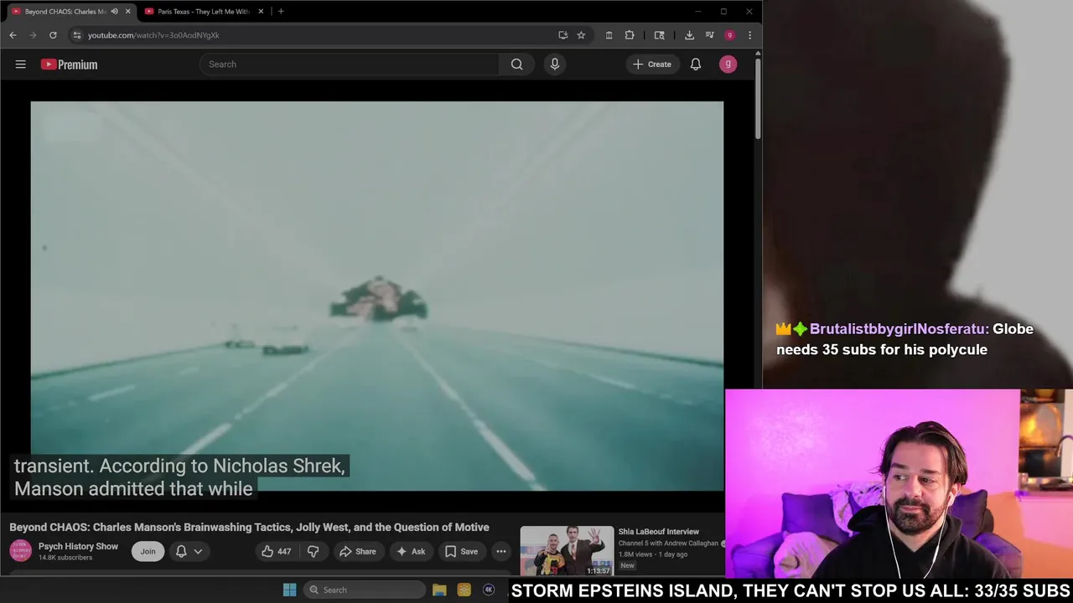Open the orange app icon in taskbar

point(464,590)
